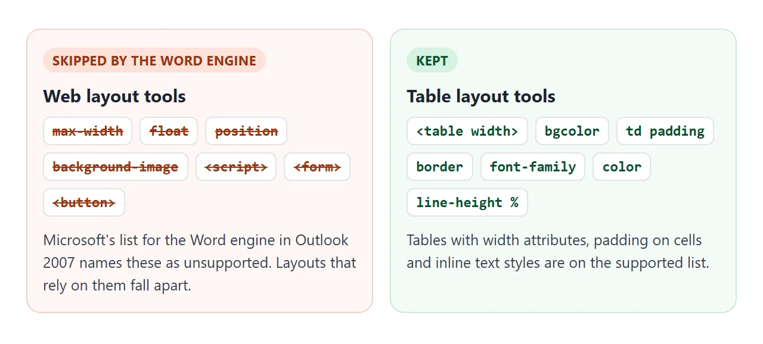Click the 'td padding' chip
The width and height of the screenshot is (763, 344).
[665, 131]
